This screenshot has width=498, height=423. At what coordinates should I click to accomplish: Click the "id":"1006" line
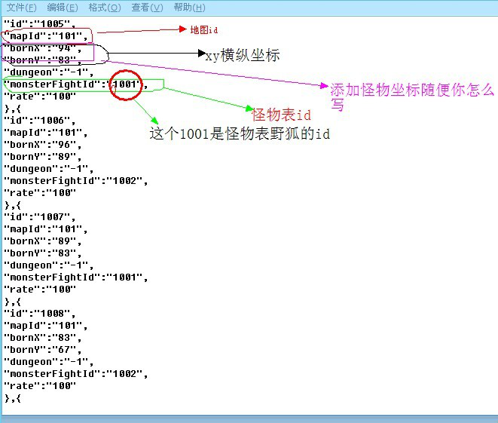[40, 121]
